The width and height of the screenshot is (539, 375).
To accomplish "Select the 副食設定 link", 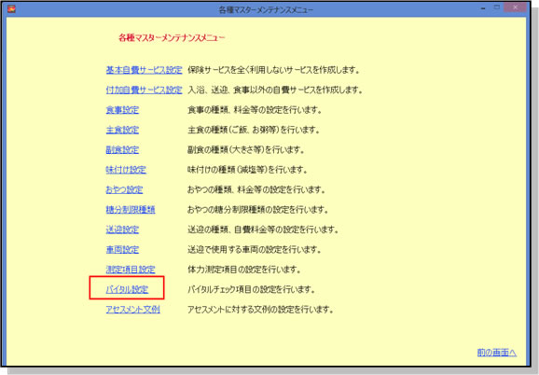I will tap(122, 150).
